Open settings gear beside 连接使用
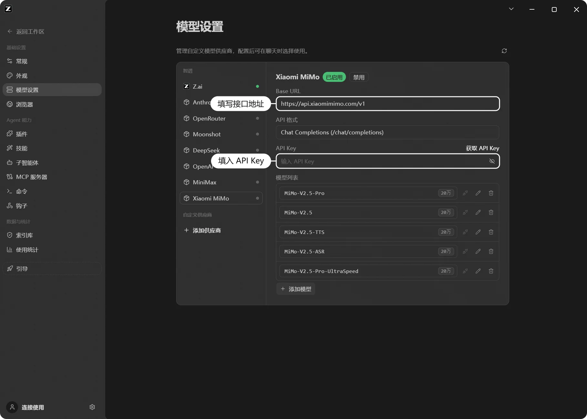This screenshot has height=419, width=587. pos(92,407)
